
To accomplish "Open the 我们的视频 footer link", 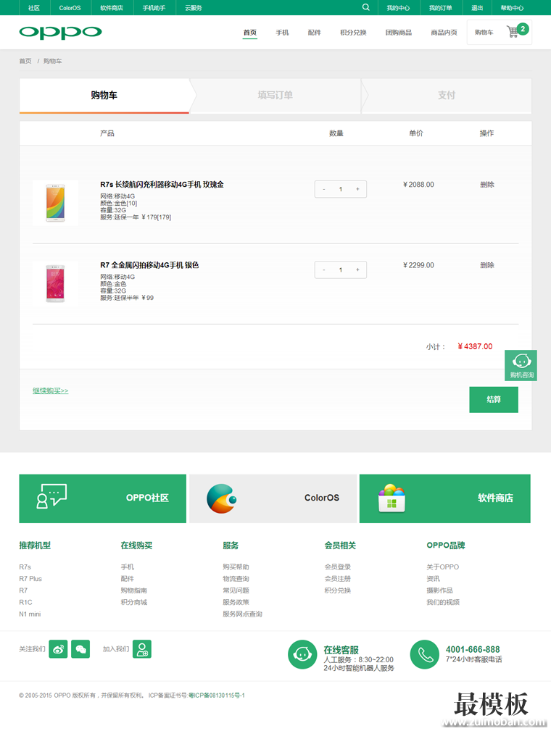I will point(443,602).
